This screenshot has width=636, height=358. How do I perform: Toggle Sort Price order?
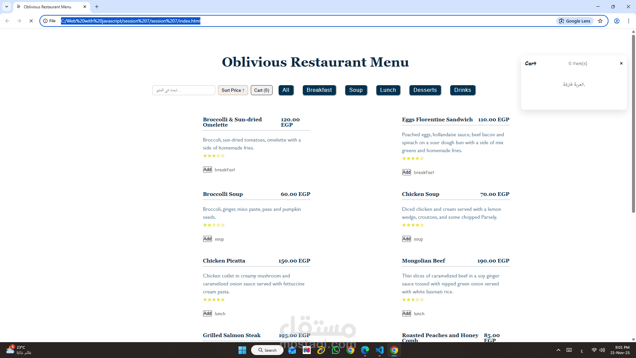click(x=233, y=90)
